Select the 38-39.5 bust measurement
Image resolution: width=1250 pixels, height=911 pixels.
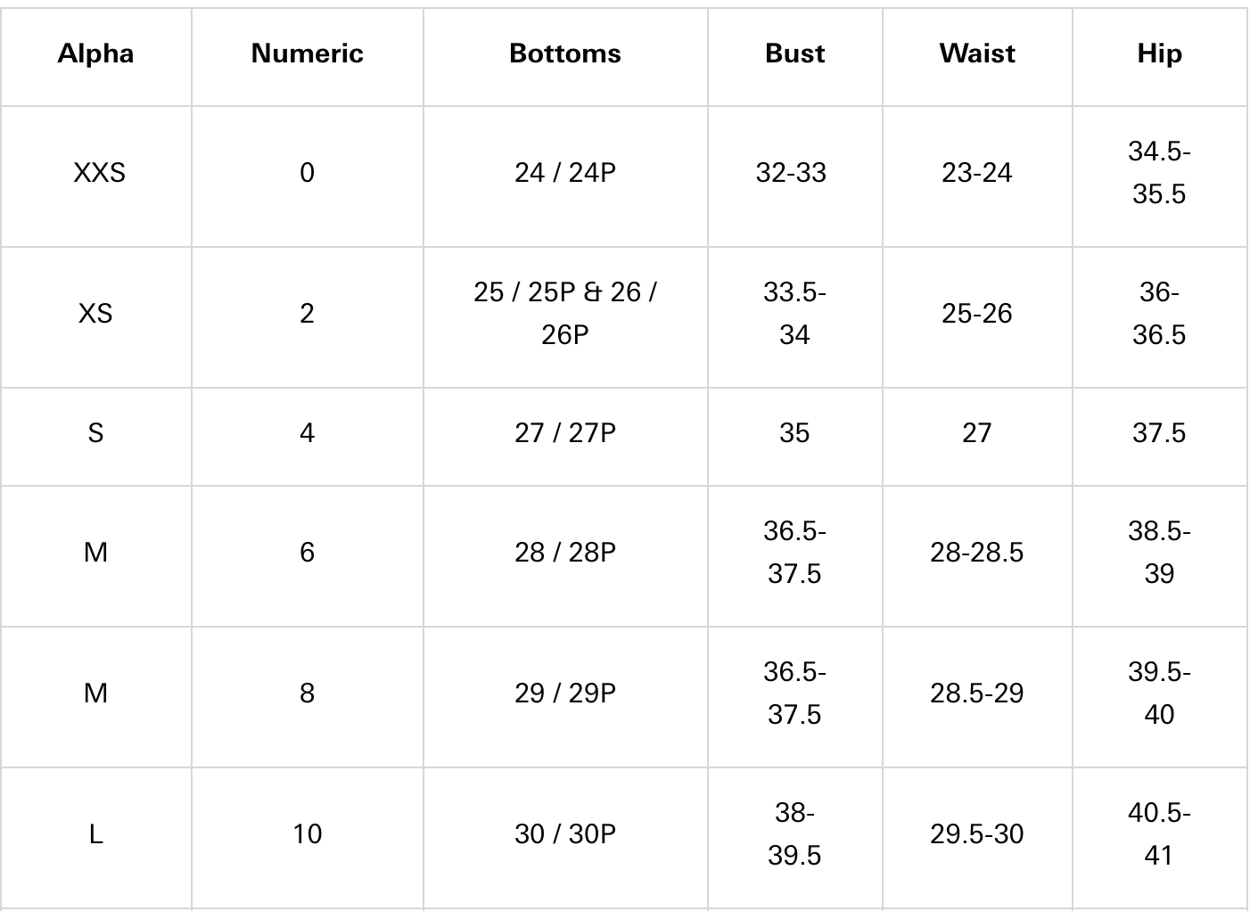(x=794, y=833)
